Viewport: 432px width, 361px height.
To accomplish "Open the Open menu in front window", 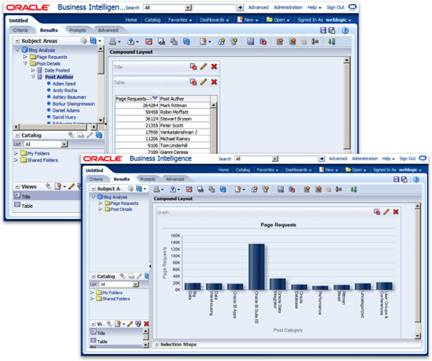I will coord(356,170).
